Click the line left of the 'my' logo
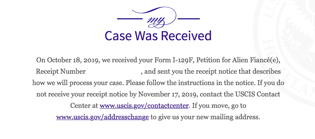 [130, 19]
